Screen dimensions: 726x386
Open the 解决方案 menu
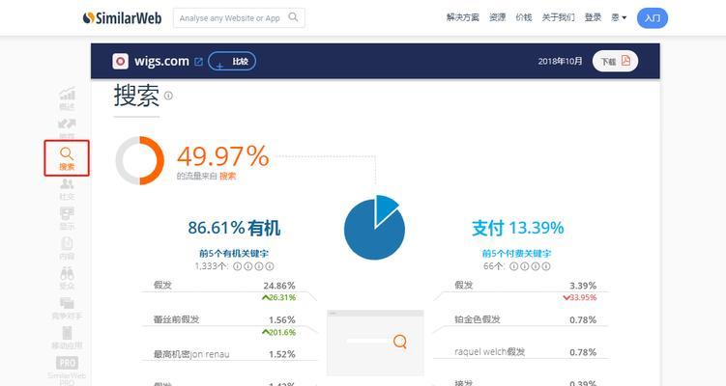click(462, 17)
